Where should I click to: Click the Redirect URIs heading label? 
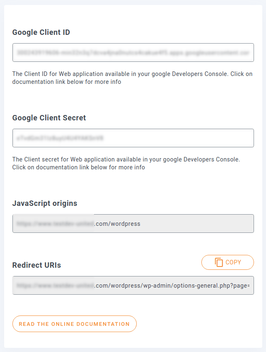36,265
